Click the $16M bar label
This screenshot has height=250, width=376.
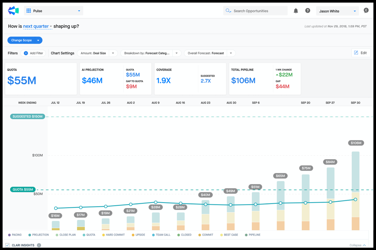click(x=55, y=216)
